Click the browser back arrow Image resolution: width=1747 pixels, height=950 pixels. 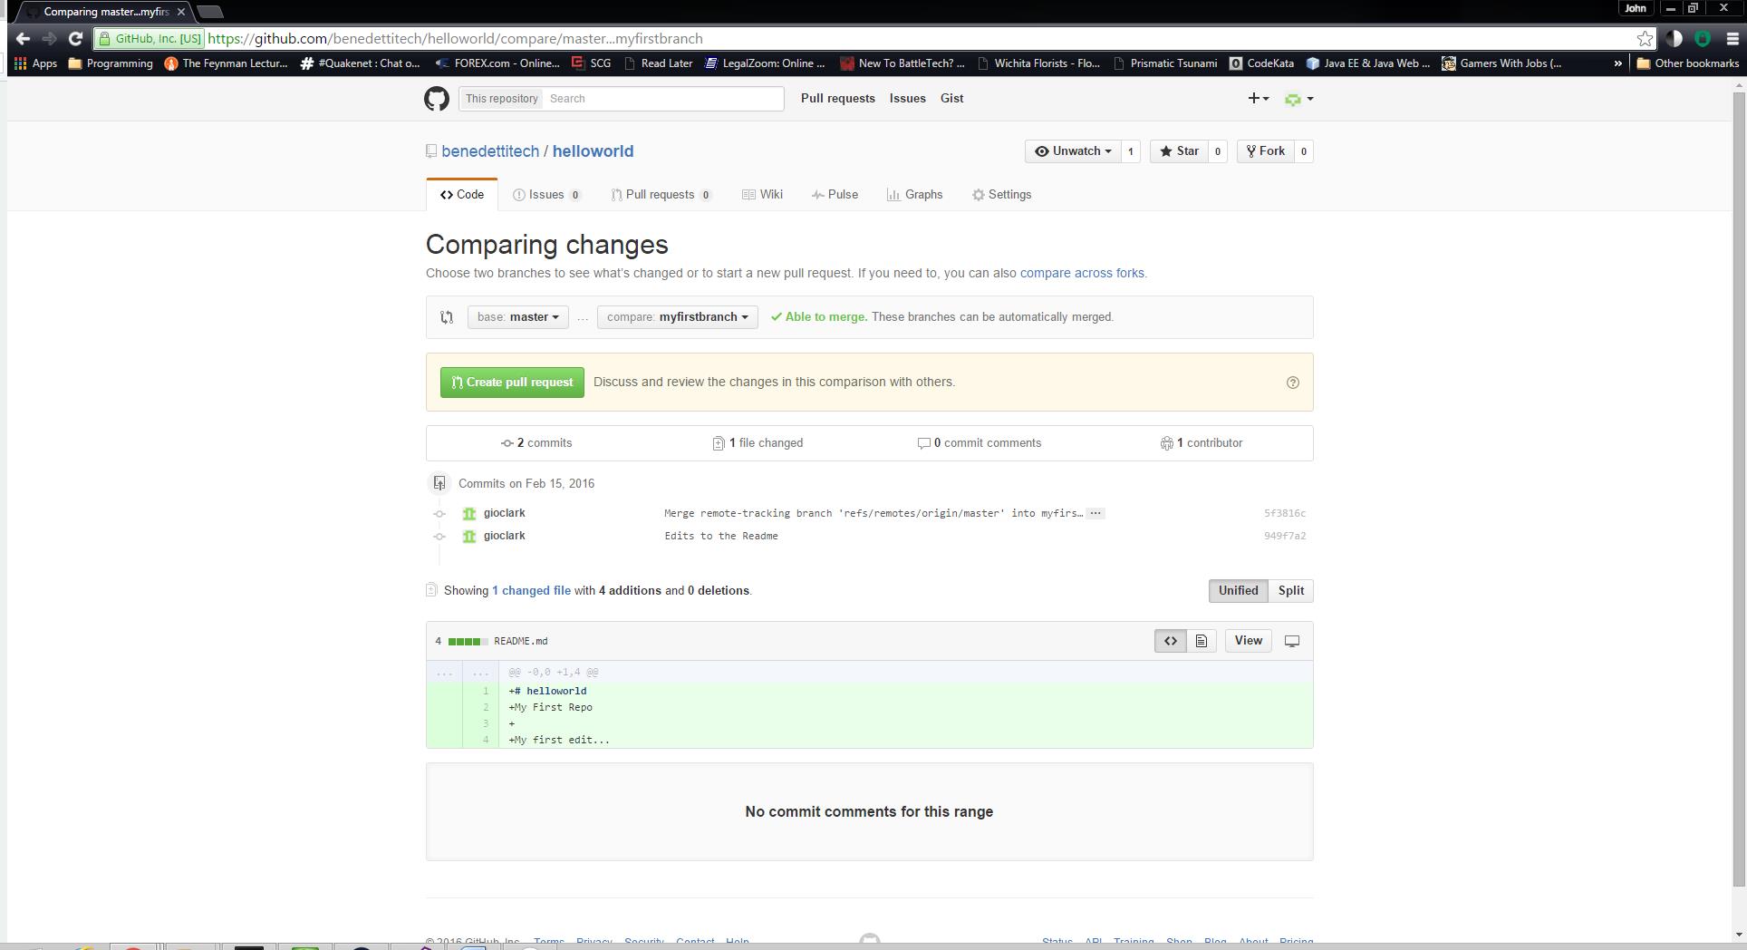click(24, 39)
